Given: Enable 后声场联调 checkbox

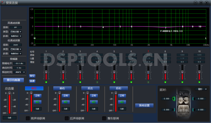Looking at the screenshot, I should tap(67, 118).
